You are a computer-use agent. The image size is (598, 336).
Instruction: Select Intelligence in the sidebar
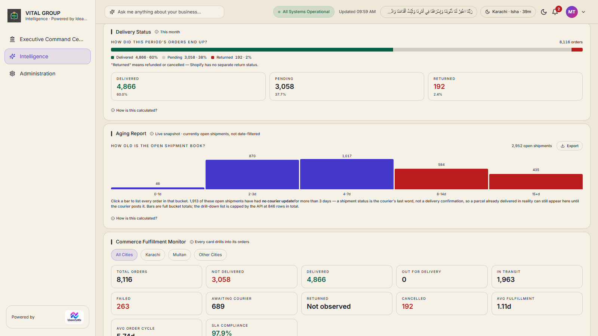tap(47, 56)
